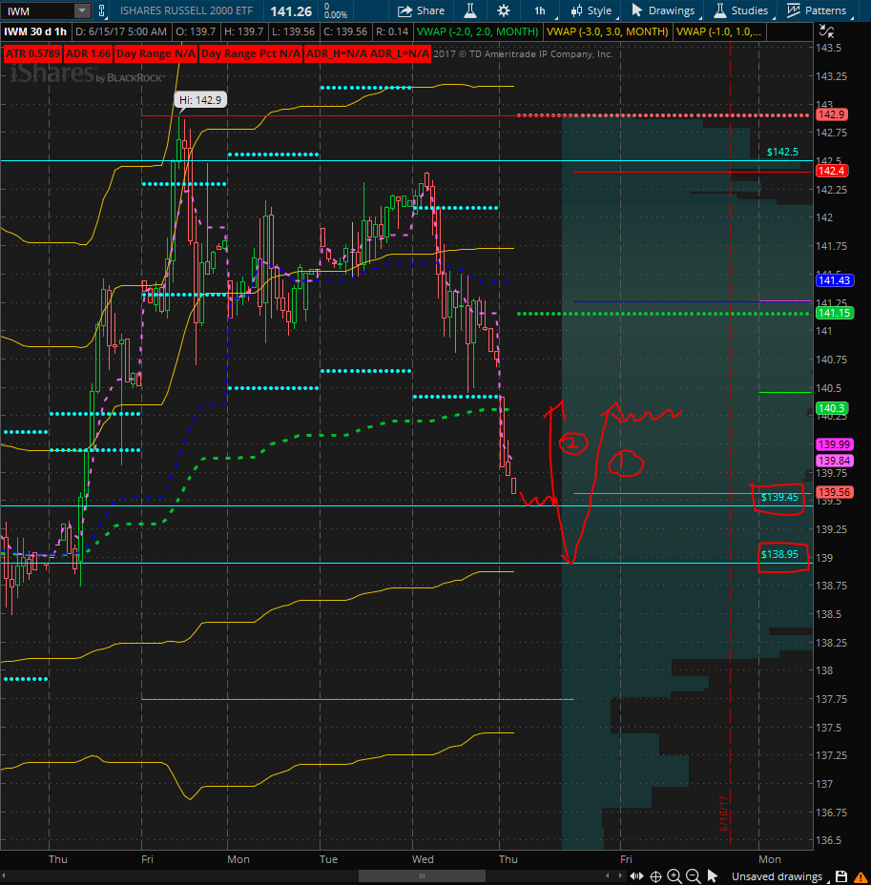Click the arrow cursor icon beside Drawings
Viewport: 871px width, 885px height.
point(636,10)
